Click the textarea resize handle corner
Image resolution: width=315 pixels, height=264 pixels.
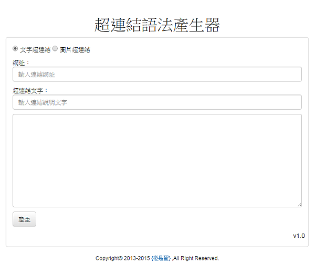pyautogui.click(x=299, y=205)
